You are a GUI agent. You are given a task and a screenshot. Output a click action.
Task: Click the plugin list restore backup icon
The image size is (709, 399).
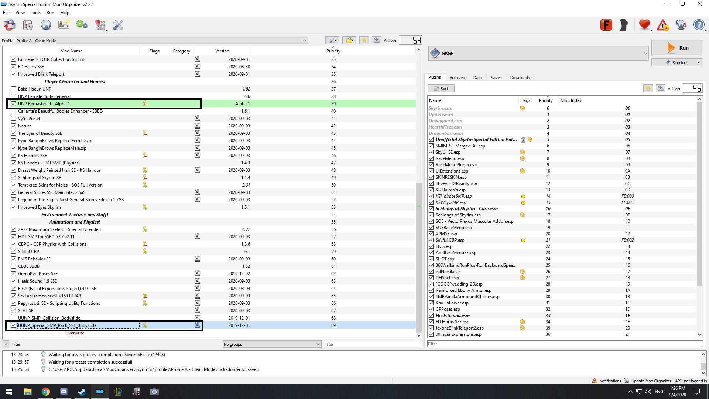(x=648, y=88)
